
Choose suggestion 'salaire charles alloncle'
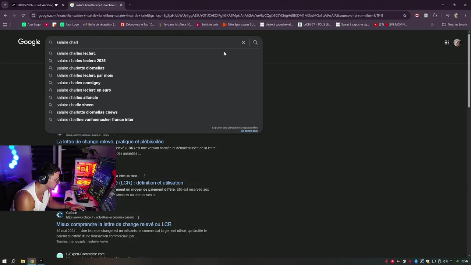click(154, 98)
